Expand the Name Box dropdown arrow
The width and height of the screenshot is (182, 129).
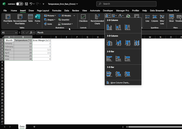tap(16, 33)
